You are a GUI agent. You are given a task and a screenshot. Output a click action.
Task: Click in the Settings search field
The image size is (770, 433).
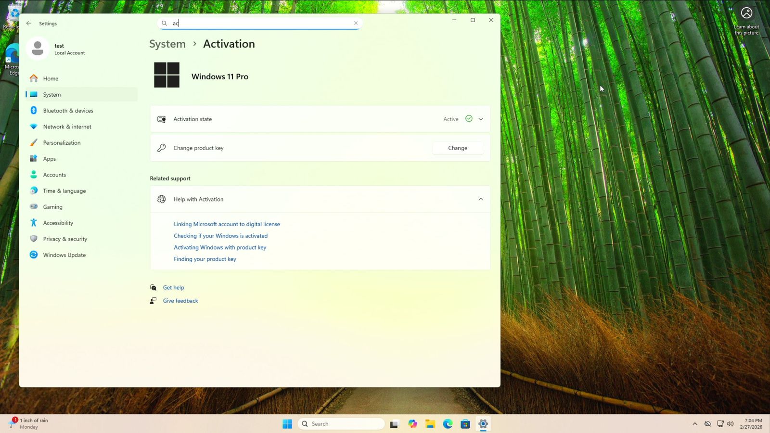click(x=260, y=23)
